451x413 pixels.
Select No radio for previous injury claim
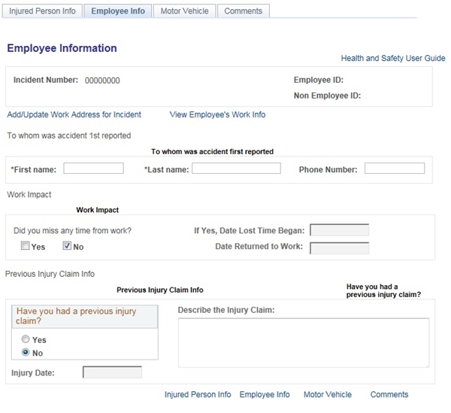26,352
